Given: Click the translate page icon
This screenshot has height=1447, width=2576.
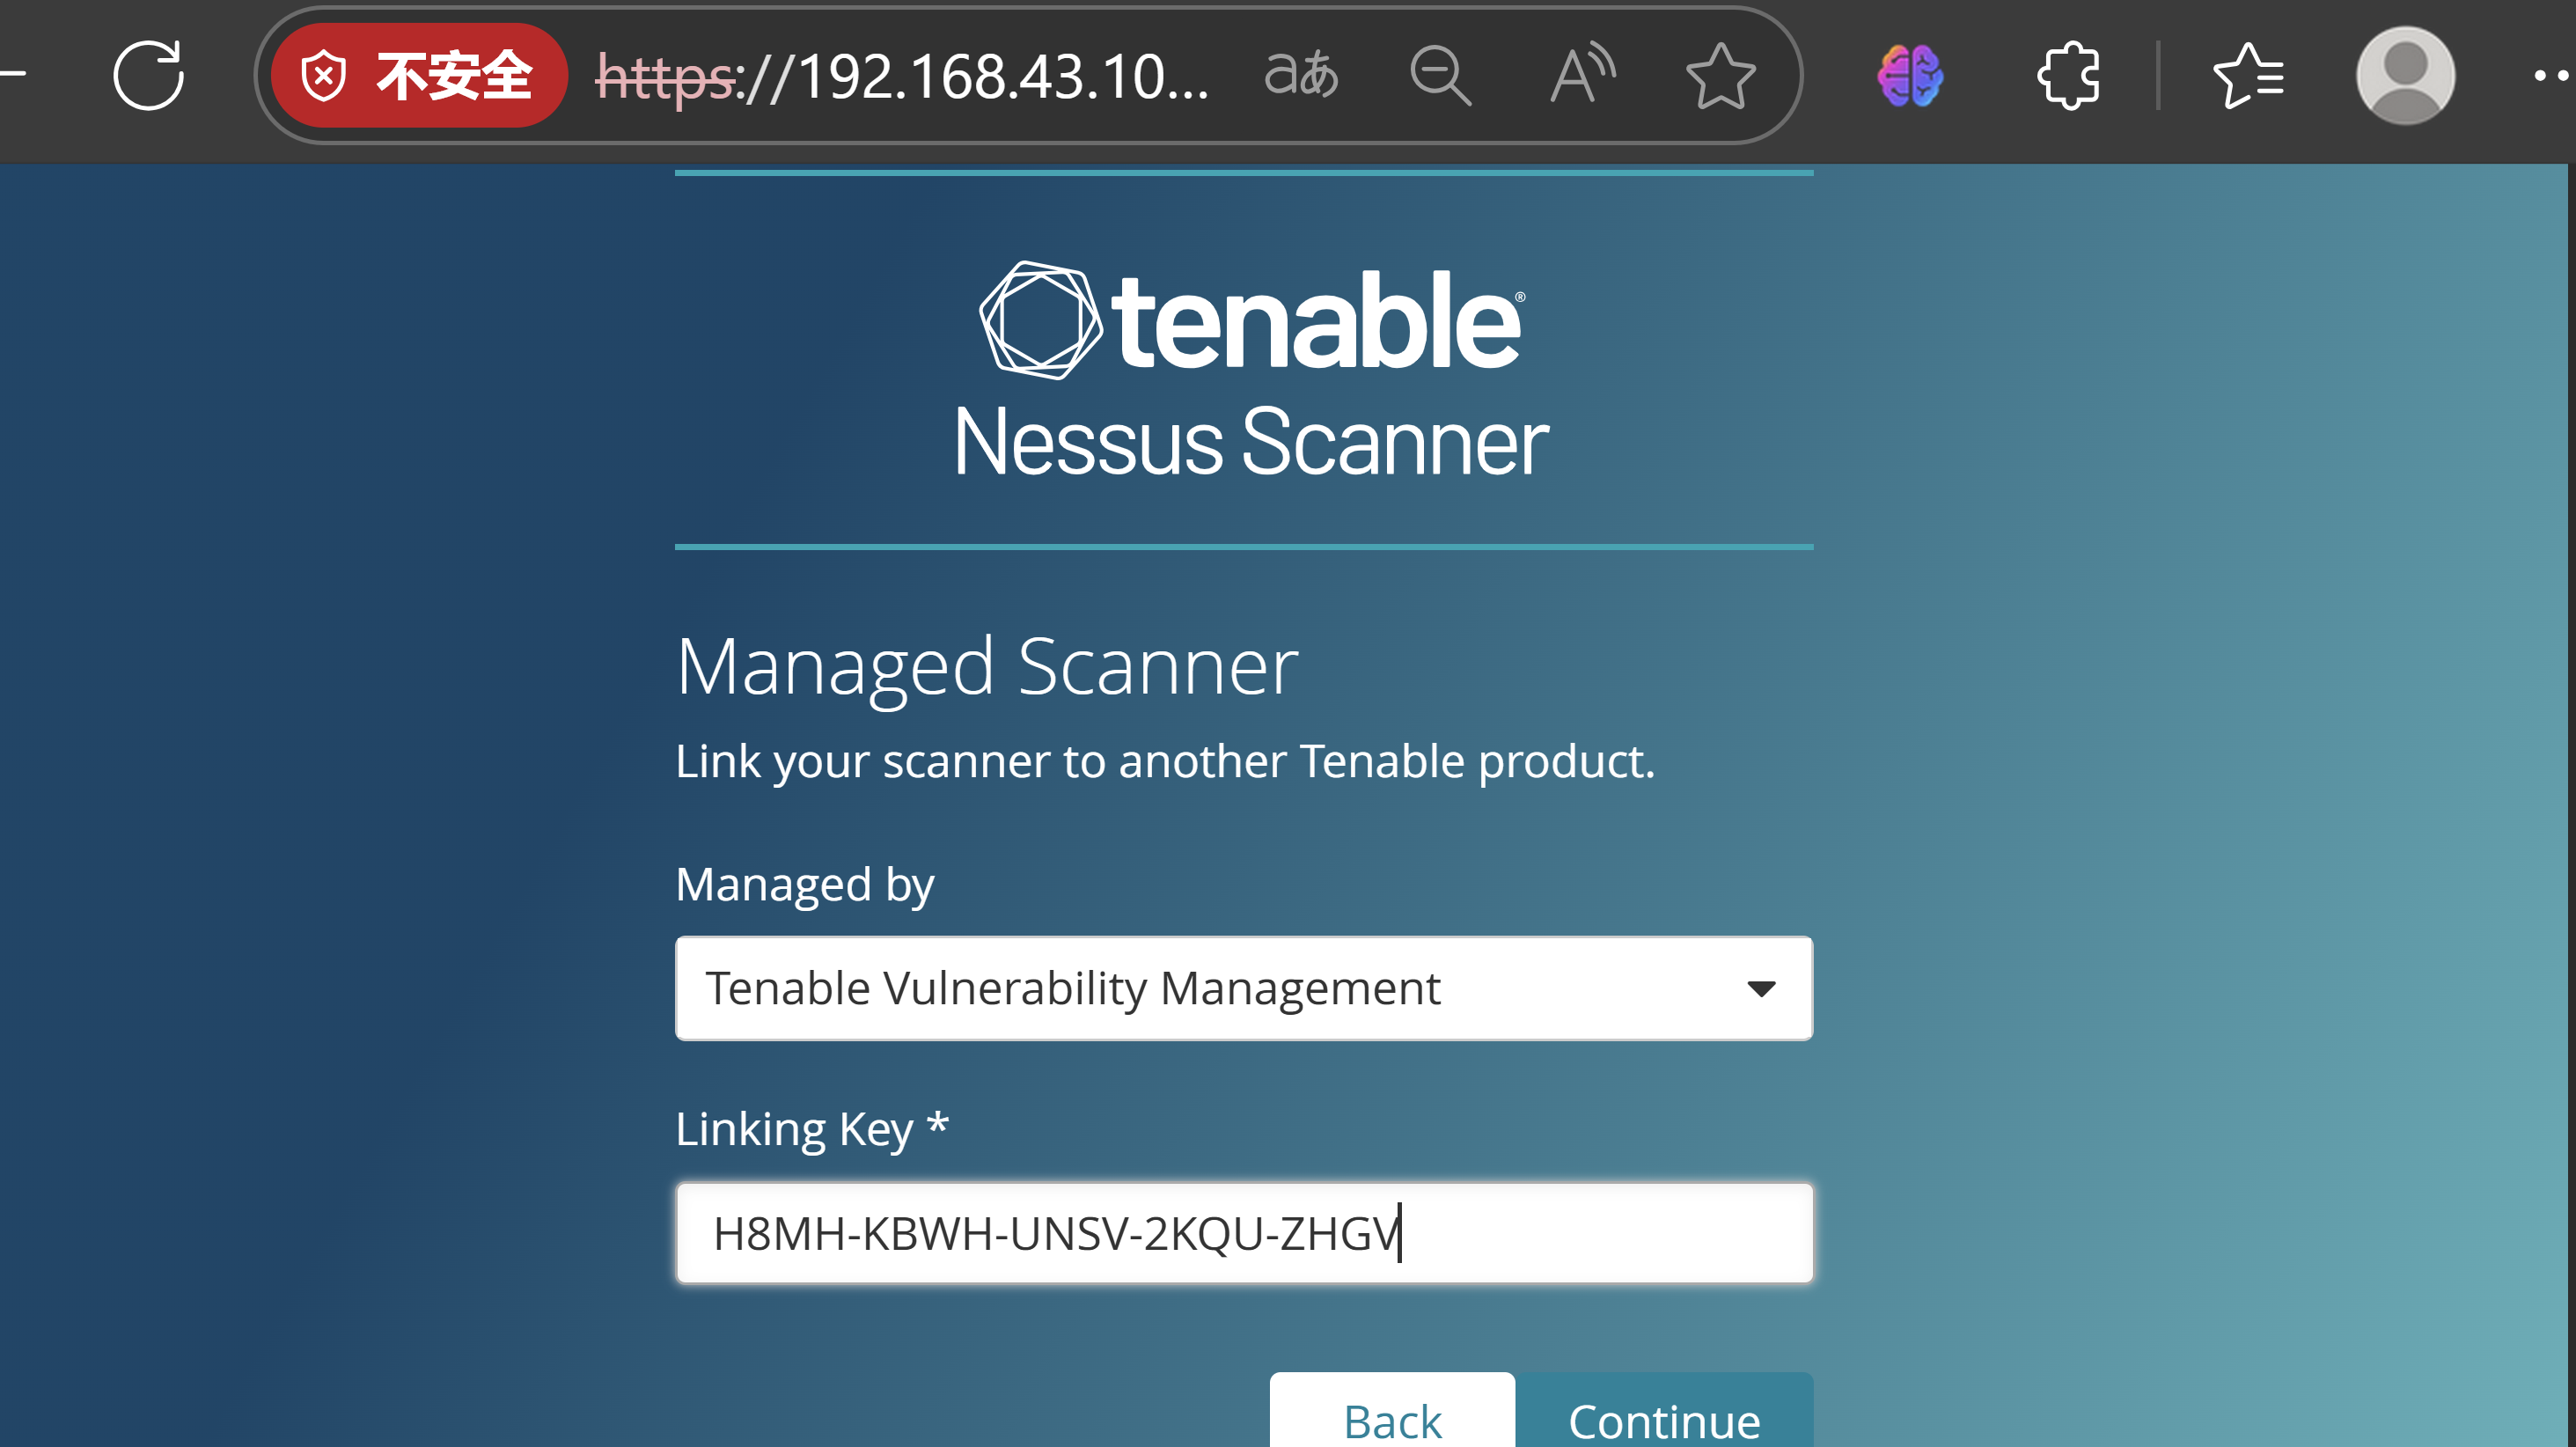Looking at the screenshot, I should [x=1300, y=75].
